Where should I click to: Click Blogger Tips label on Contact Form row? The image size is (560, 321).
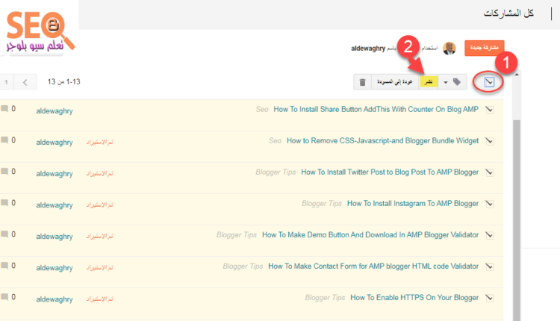click(243, 267)
